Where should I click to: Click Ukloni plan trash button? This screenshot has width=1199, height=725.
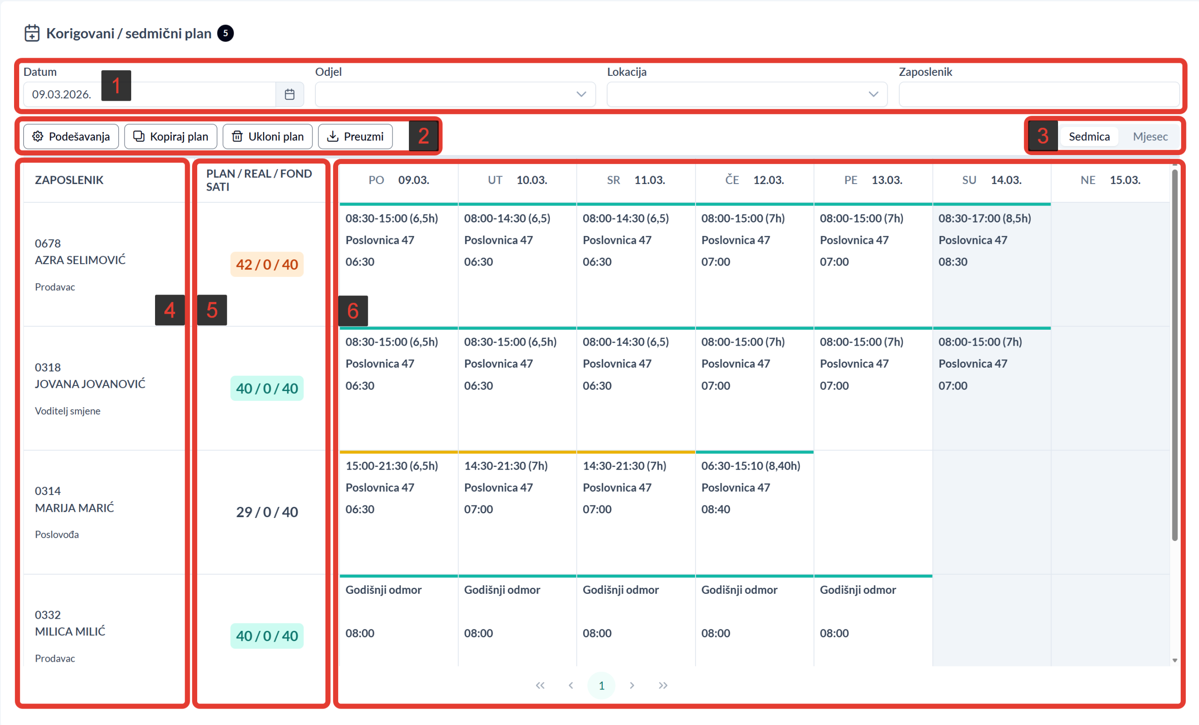pyautogui.click(x=267, y=137)
